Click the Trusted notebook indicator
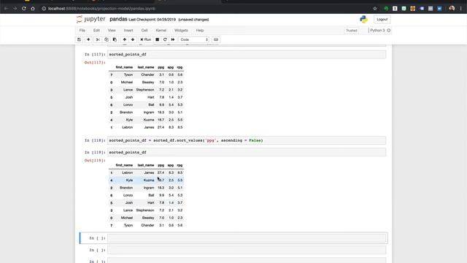467x263 pixels. click(x=352, y=31)
